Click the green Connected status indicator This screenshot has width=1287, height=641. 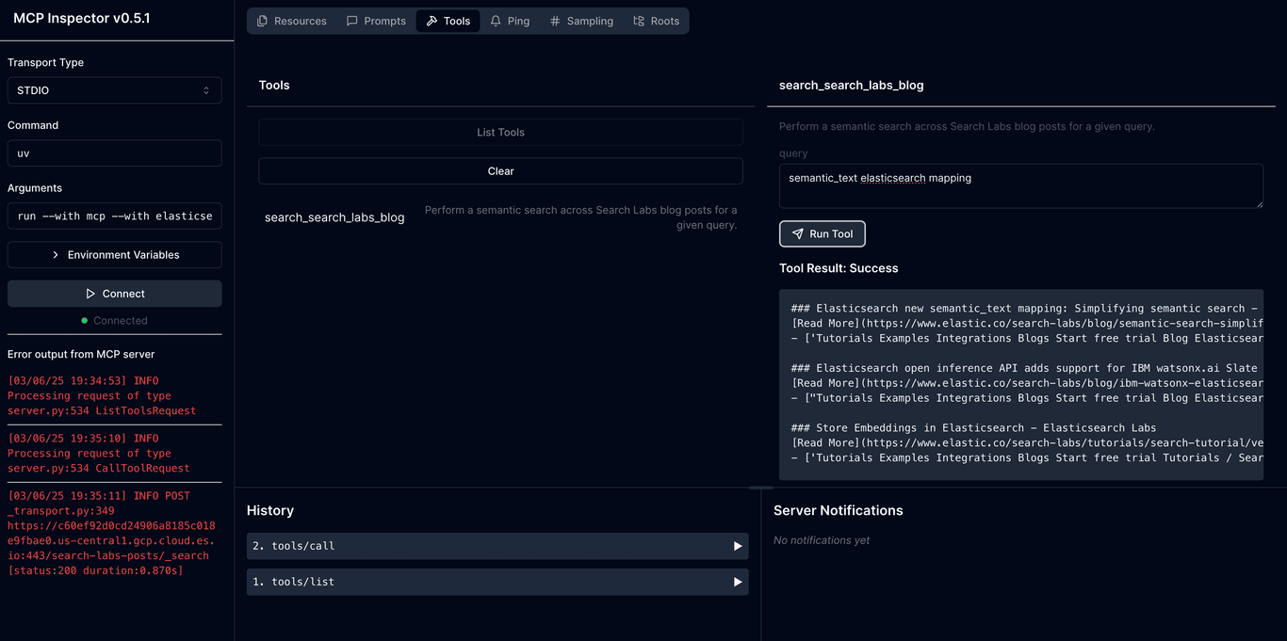pyautogui.click(x=85, y=321)
